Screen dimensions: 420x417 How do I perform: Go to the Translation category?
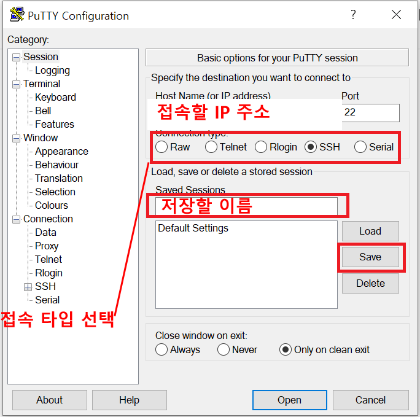59,178
